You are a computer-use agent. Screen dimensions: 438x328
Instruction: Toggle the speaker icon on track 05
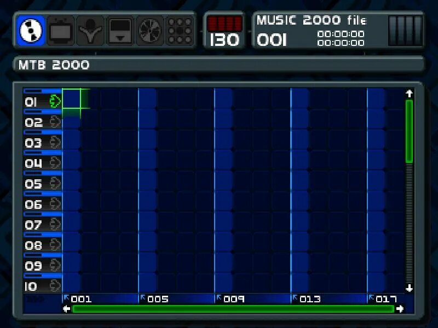click(55, 184)
